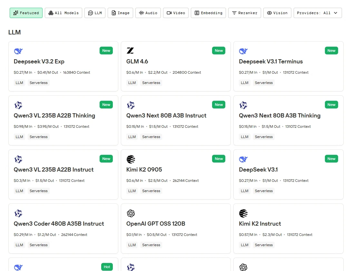The image size is (351, 271).
Task: Click the Kimi striped logo on Kimi K2 0905
Action: [x=131, y=159]
